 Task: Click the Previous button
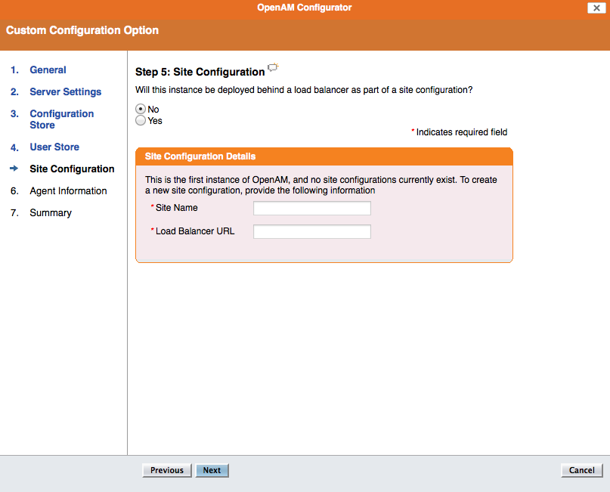[x=167, y=470]
